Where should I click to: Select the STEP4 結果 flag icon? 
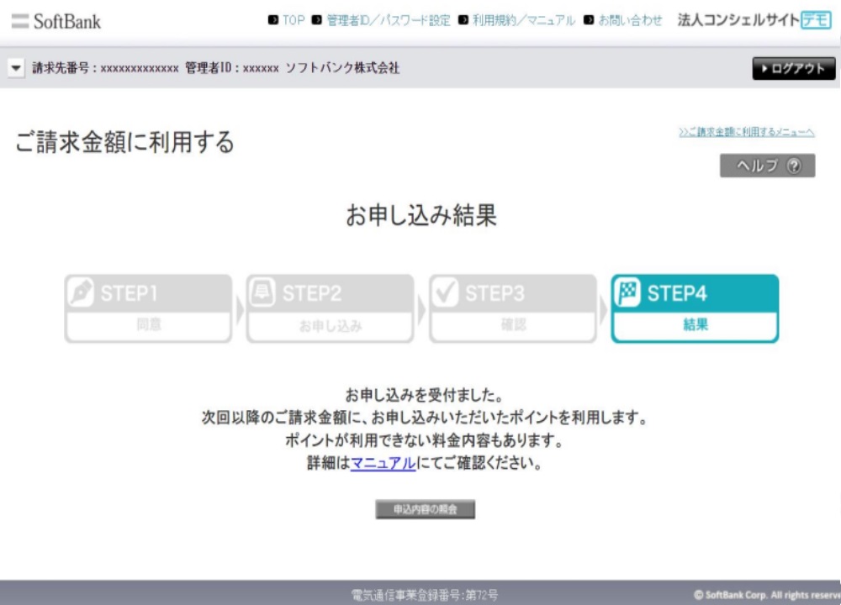tap(629, 293)
